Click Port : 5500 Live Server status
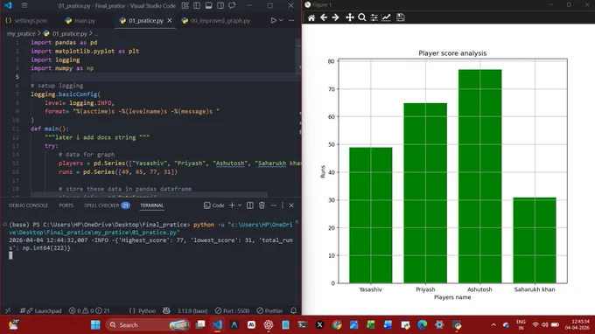Viewport: 595px width, 334px height. tap(232, 310)
